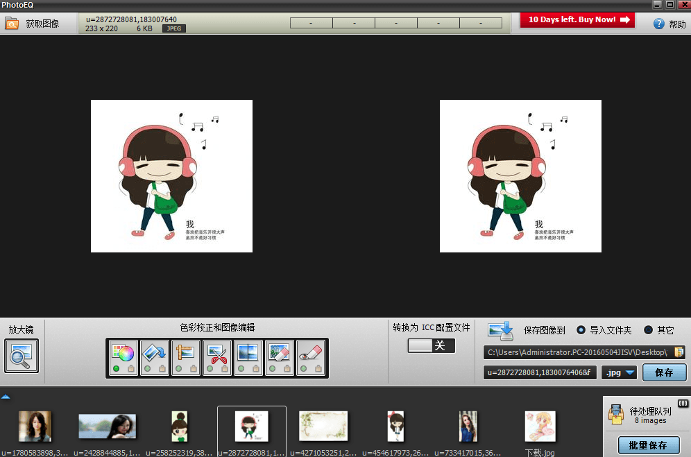Select the 导入文件夹 radio button
Viewport: 691px width, 457px height.
[x=581, y=329]
